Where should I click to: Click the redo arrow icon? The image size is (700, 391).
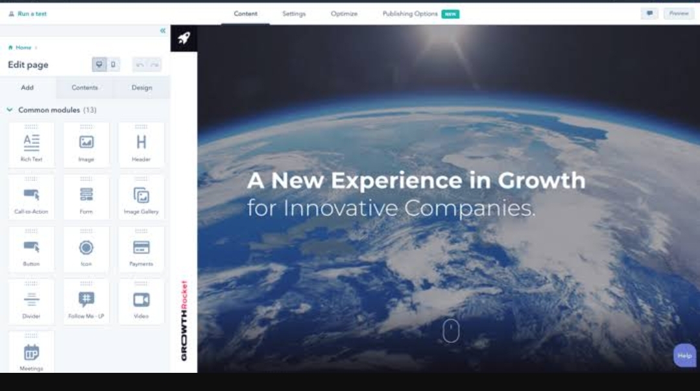[154, 65]
